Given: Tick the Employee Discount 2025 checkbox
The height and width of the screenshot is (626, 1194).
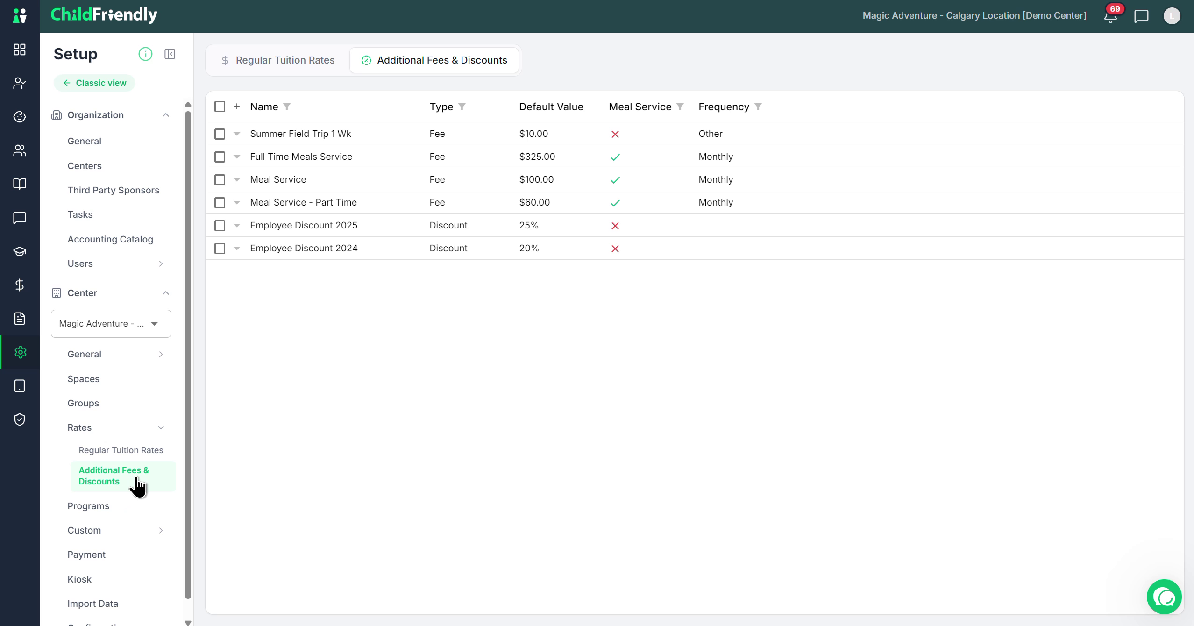Looking at the screenshot, I should 220,226.
